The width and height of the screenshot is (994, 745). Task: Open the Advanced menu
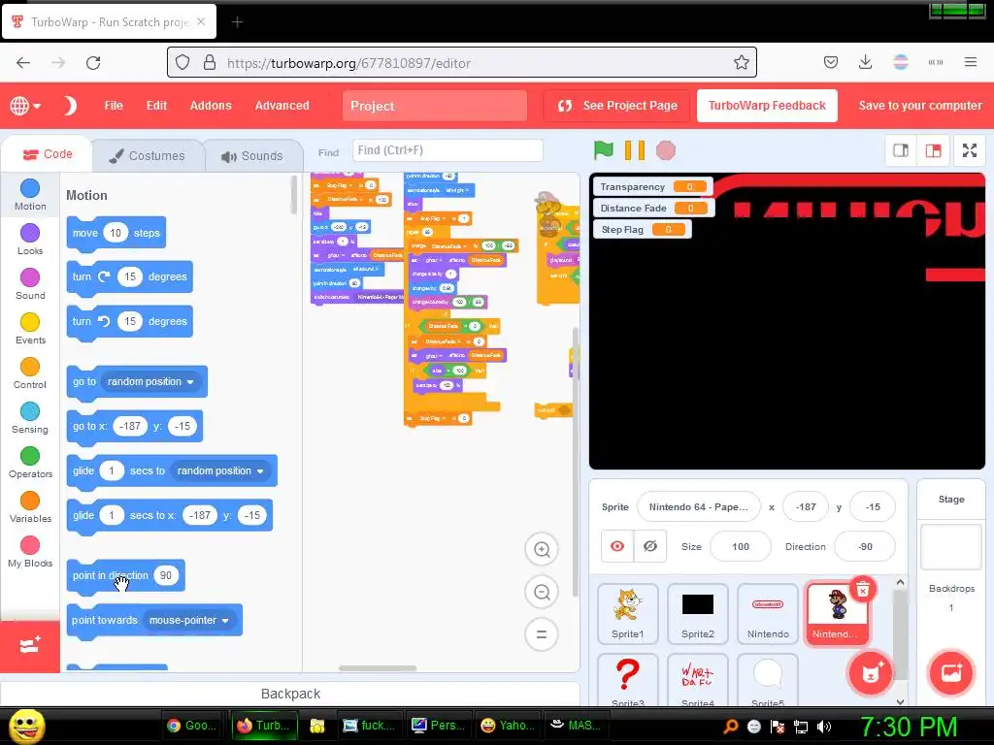click(x=282, y=105)
